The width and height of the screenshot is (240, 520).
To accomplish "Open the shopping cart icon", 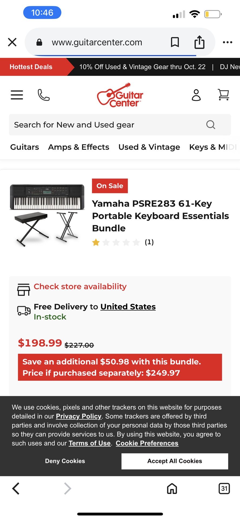I will 223,95.
